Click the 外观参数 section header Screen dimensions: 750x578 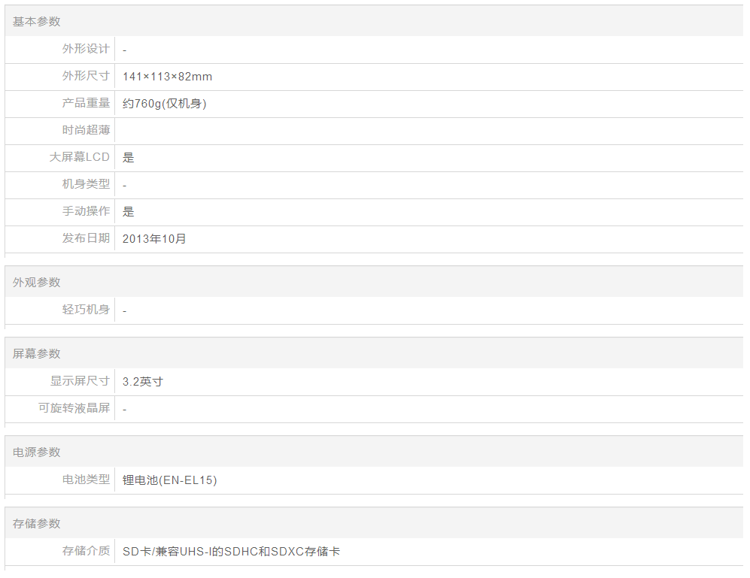[x=36, y=283]
